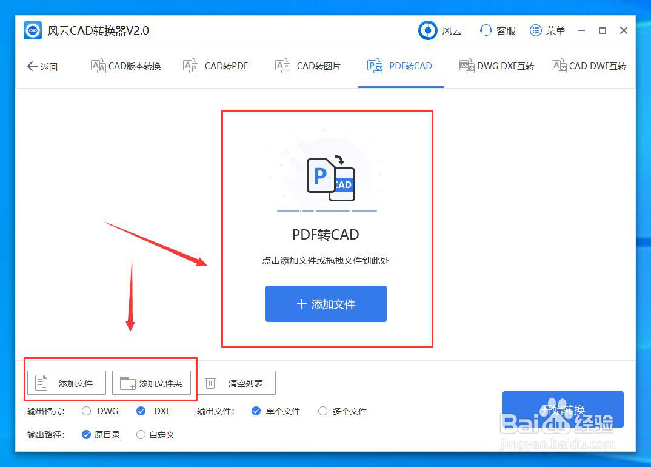Click the 添加文件夹 folder icon
The height and width of the screenshot is (467, 651).
126,383
